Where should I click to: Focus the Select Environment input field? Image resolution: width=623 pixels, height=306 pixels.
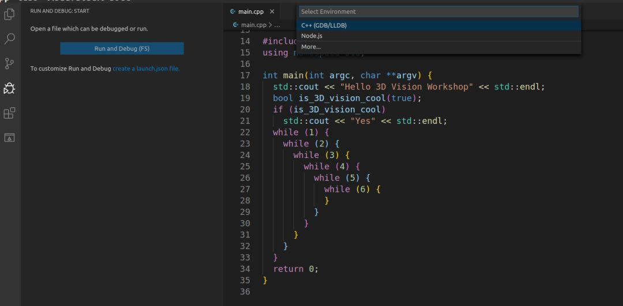coord(438,12)
